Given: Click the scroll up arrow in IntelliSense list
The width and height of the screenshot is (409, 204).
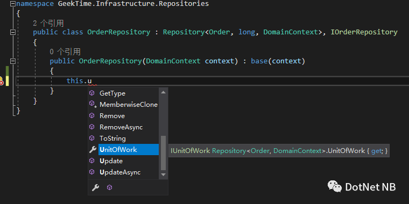Looking at the screenshot, I should coord(163,92).
